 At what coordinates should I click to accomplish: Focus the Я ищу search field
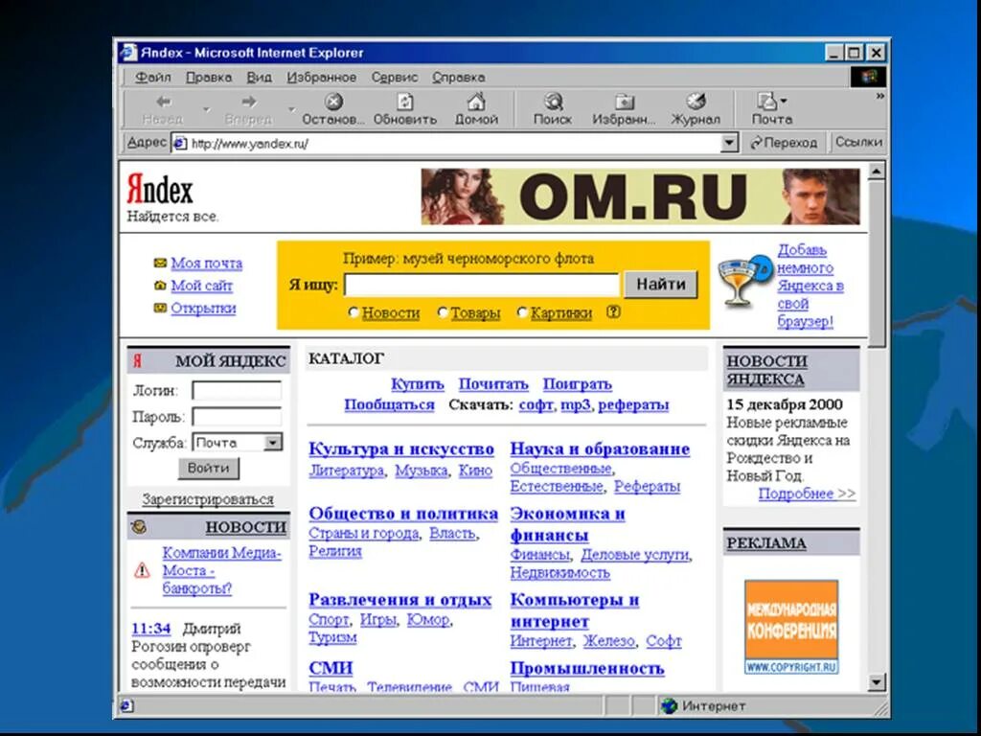(x=482, y=285)
